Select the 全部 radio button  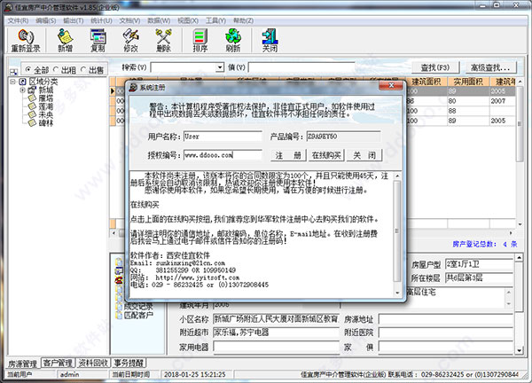[28, 69]
